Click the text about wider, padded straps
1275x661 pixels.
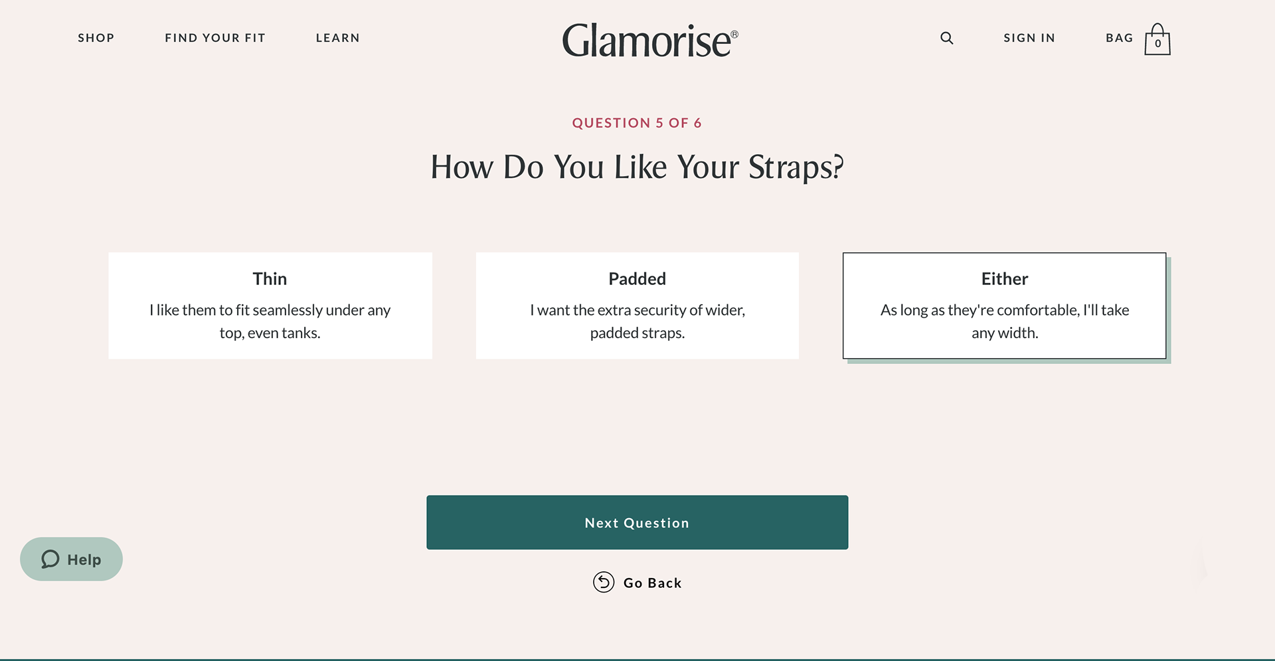click(637, 322)
